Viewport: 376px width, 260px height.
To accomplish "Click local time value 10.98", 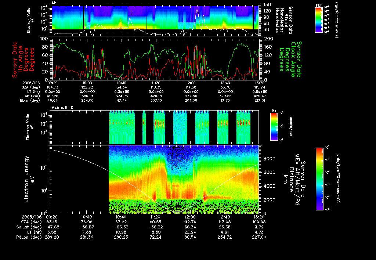I will point(121,232).
